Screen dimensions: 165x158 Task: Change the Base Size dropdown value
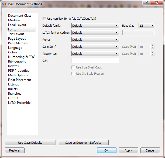[147, 26]
